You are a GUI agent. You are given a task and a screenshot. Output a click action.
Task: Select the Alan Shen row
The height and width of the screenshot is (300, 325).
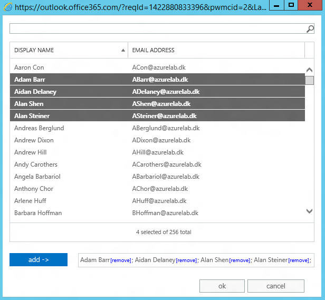pos(157,103)
